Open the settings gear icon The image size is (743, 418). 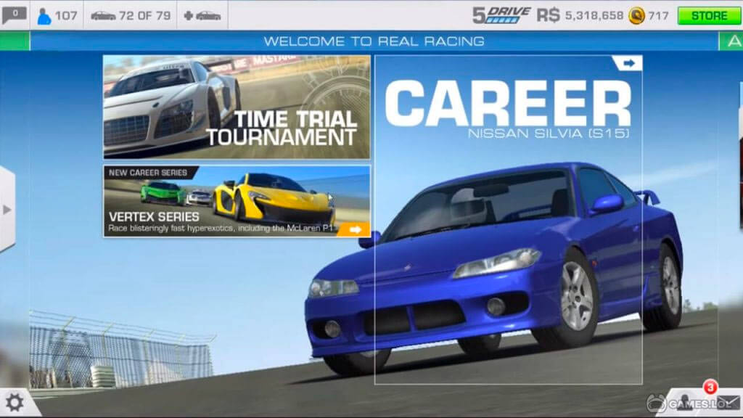click(x=15, y=403)
